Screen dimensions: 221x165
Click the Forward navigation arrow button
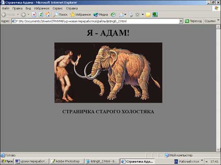tap(23, 15)
